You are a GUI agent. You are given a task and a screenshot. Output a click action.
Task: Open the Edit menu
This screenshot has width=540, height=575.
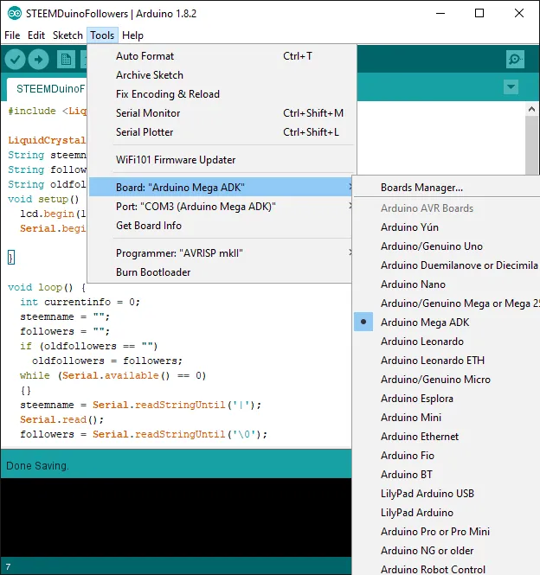click(36, 35)
